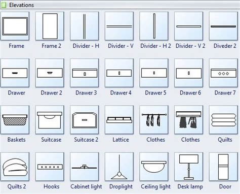Select the first Drawer symbol
Image resolution: width=240 pixels, height=194 pixels.
point(15,73)
